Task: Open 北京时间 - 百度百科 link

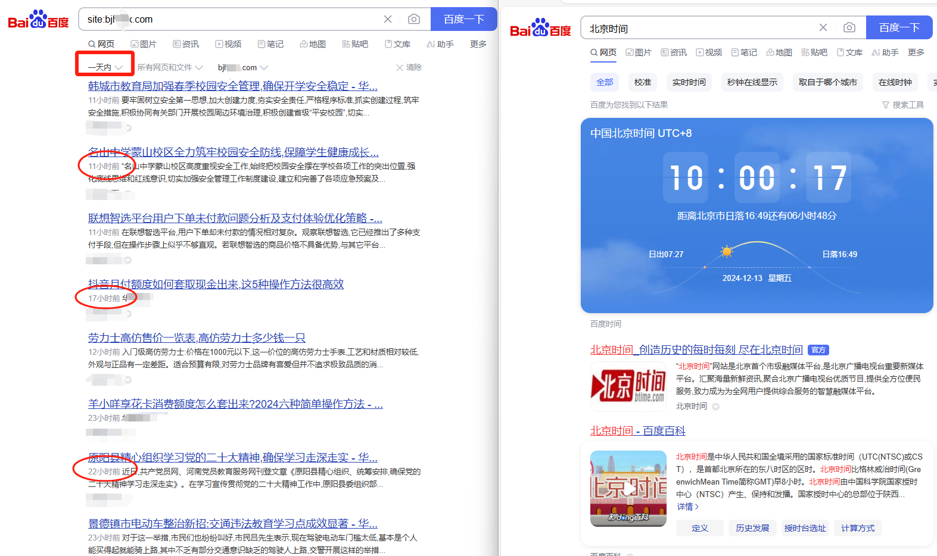Action: [637, 430]
